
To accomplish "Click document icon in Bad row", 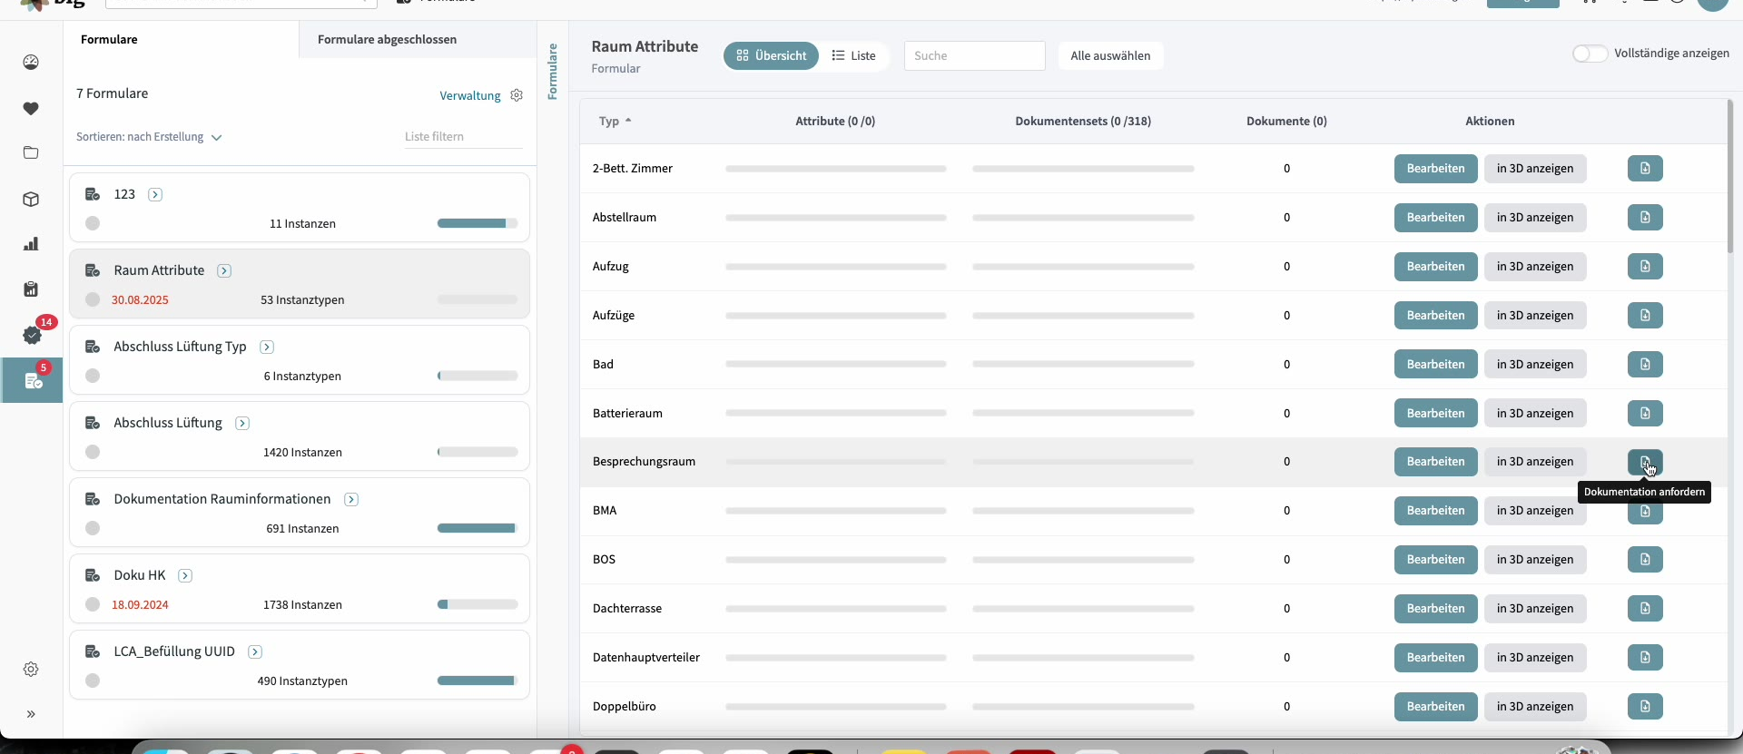I will (x=1645, y=365).
